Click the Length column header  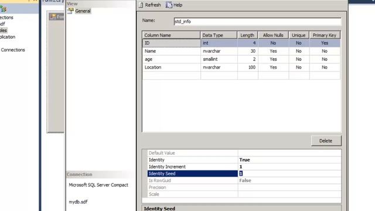[247, 35]
